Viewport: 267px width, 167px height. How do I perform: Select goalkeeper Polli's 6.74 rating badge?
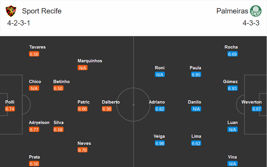pos(10,109)
